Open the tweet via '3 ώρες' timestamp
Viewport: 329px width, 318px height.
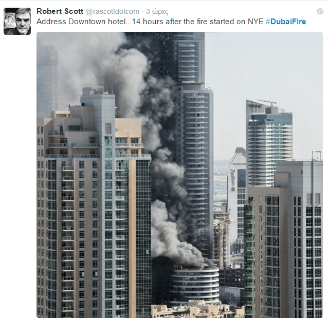point(157,11)
